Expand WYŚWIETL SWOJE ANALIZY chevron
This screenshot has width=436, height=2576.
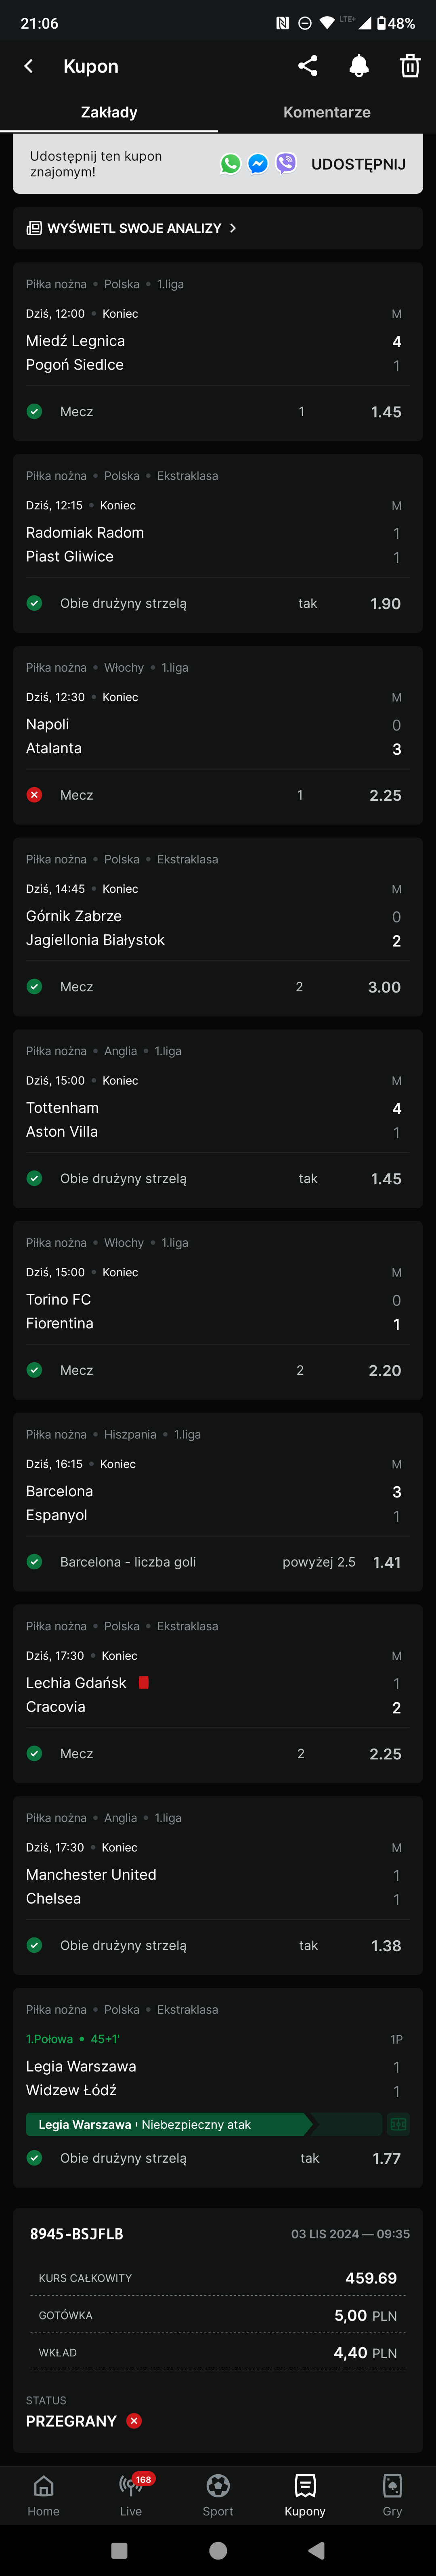pyautogui.click(x=233, y=228)
